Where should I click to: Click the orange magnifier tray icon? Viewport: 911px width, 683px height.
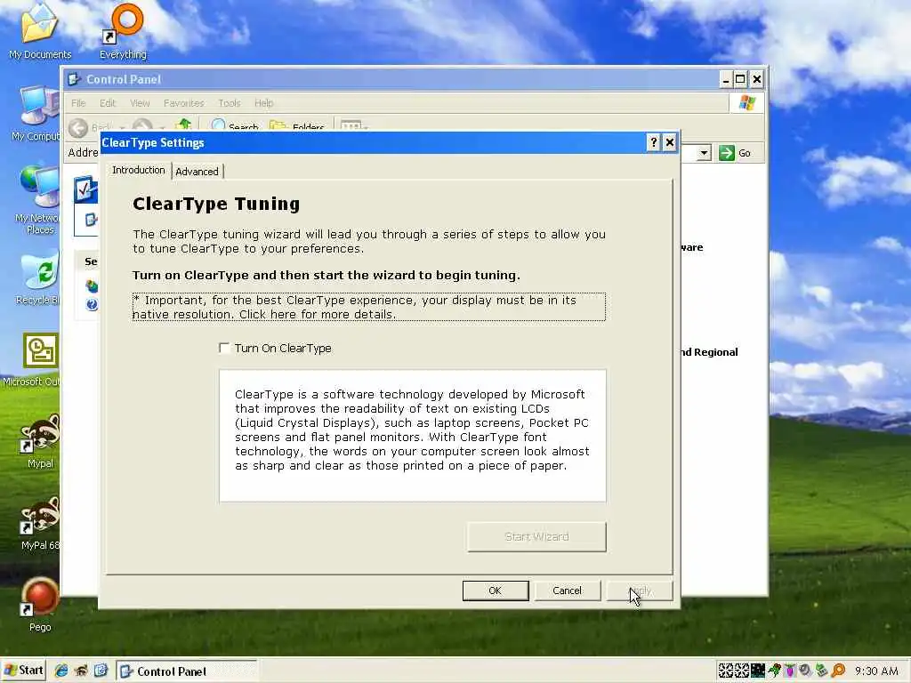point(838,671)
